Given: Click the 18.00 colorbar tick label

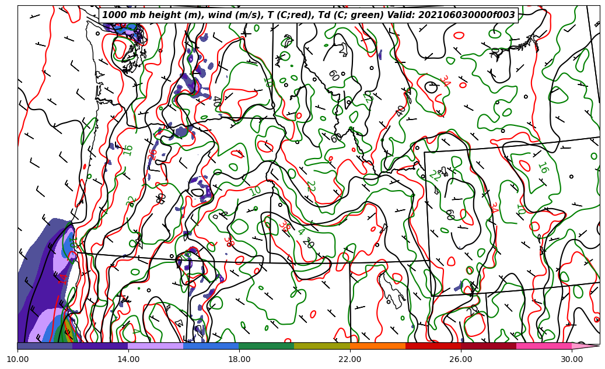Looking at the screenshot, I should (239, 359).
